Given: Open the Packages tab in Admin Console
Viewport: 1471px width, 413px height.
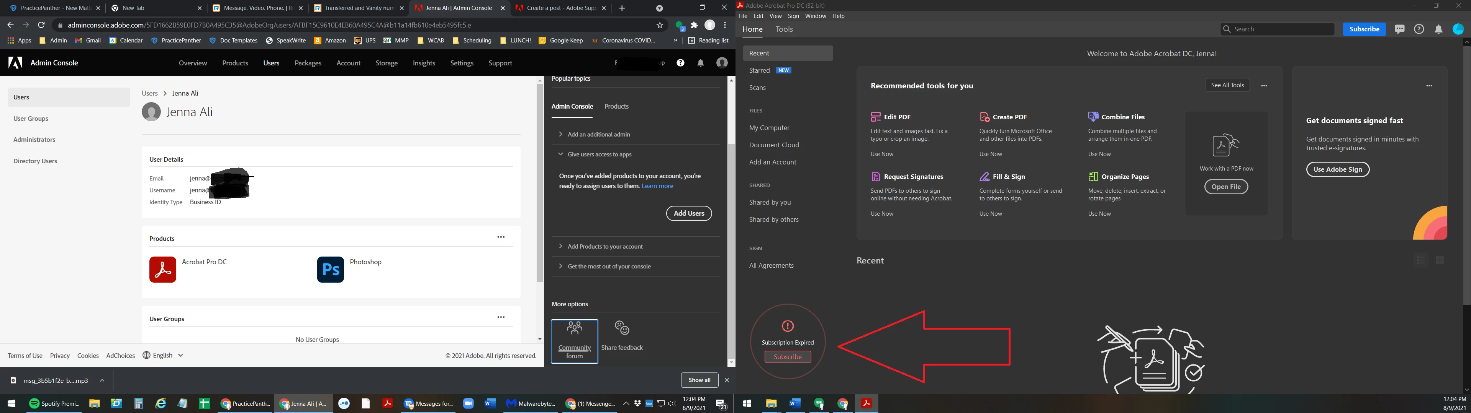Looking at the screenshot, I should coord(308,63).
